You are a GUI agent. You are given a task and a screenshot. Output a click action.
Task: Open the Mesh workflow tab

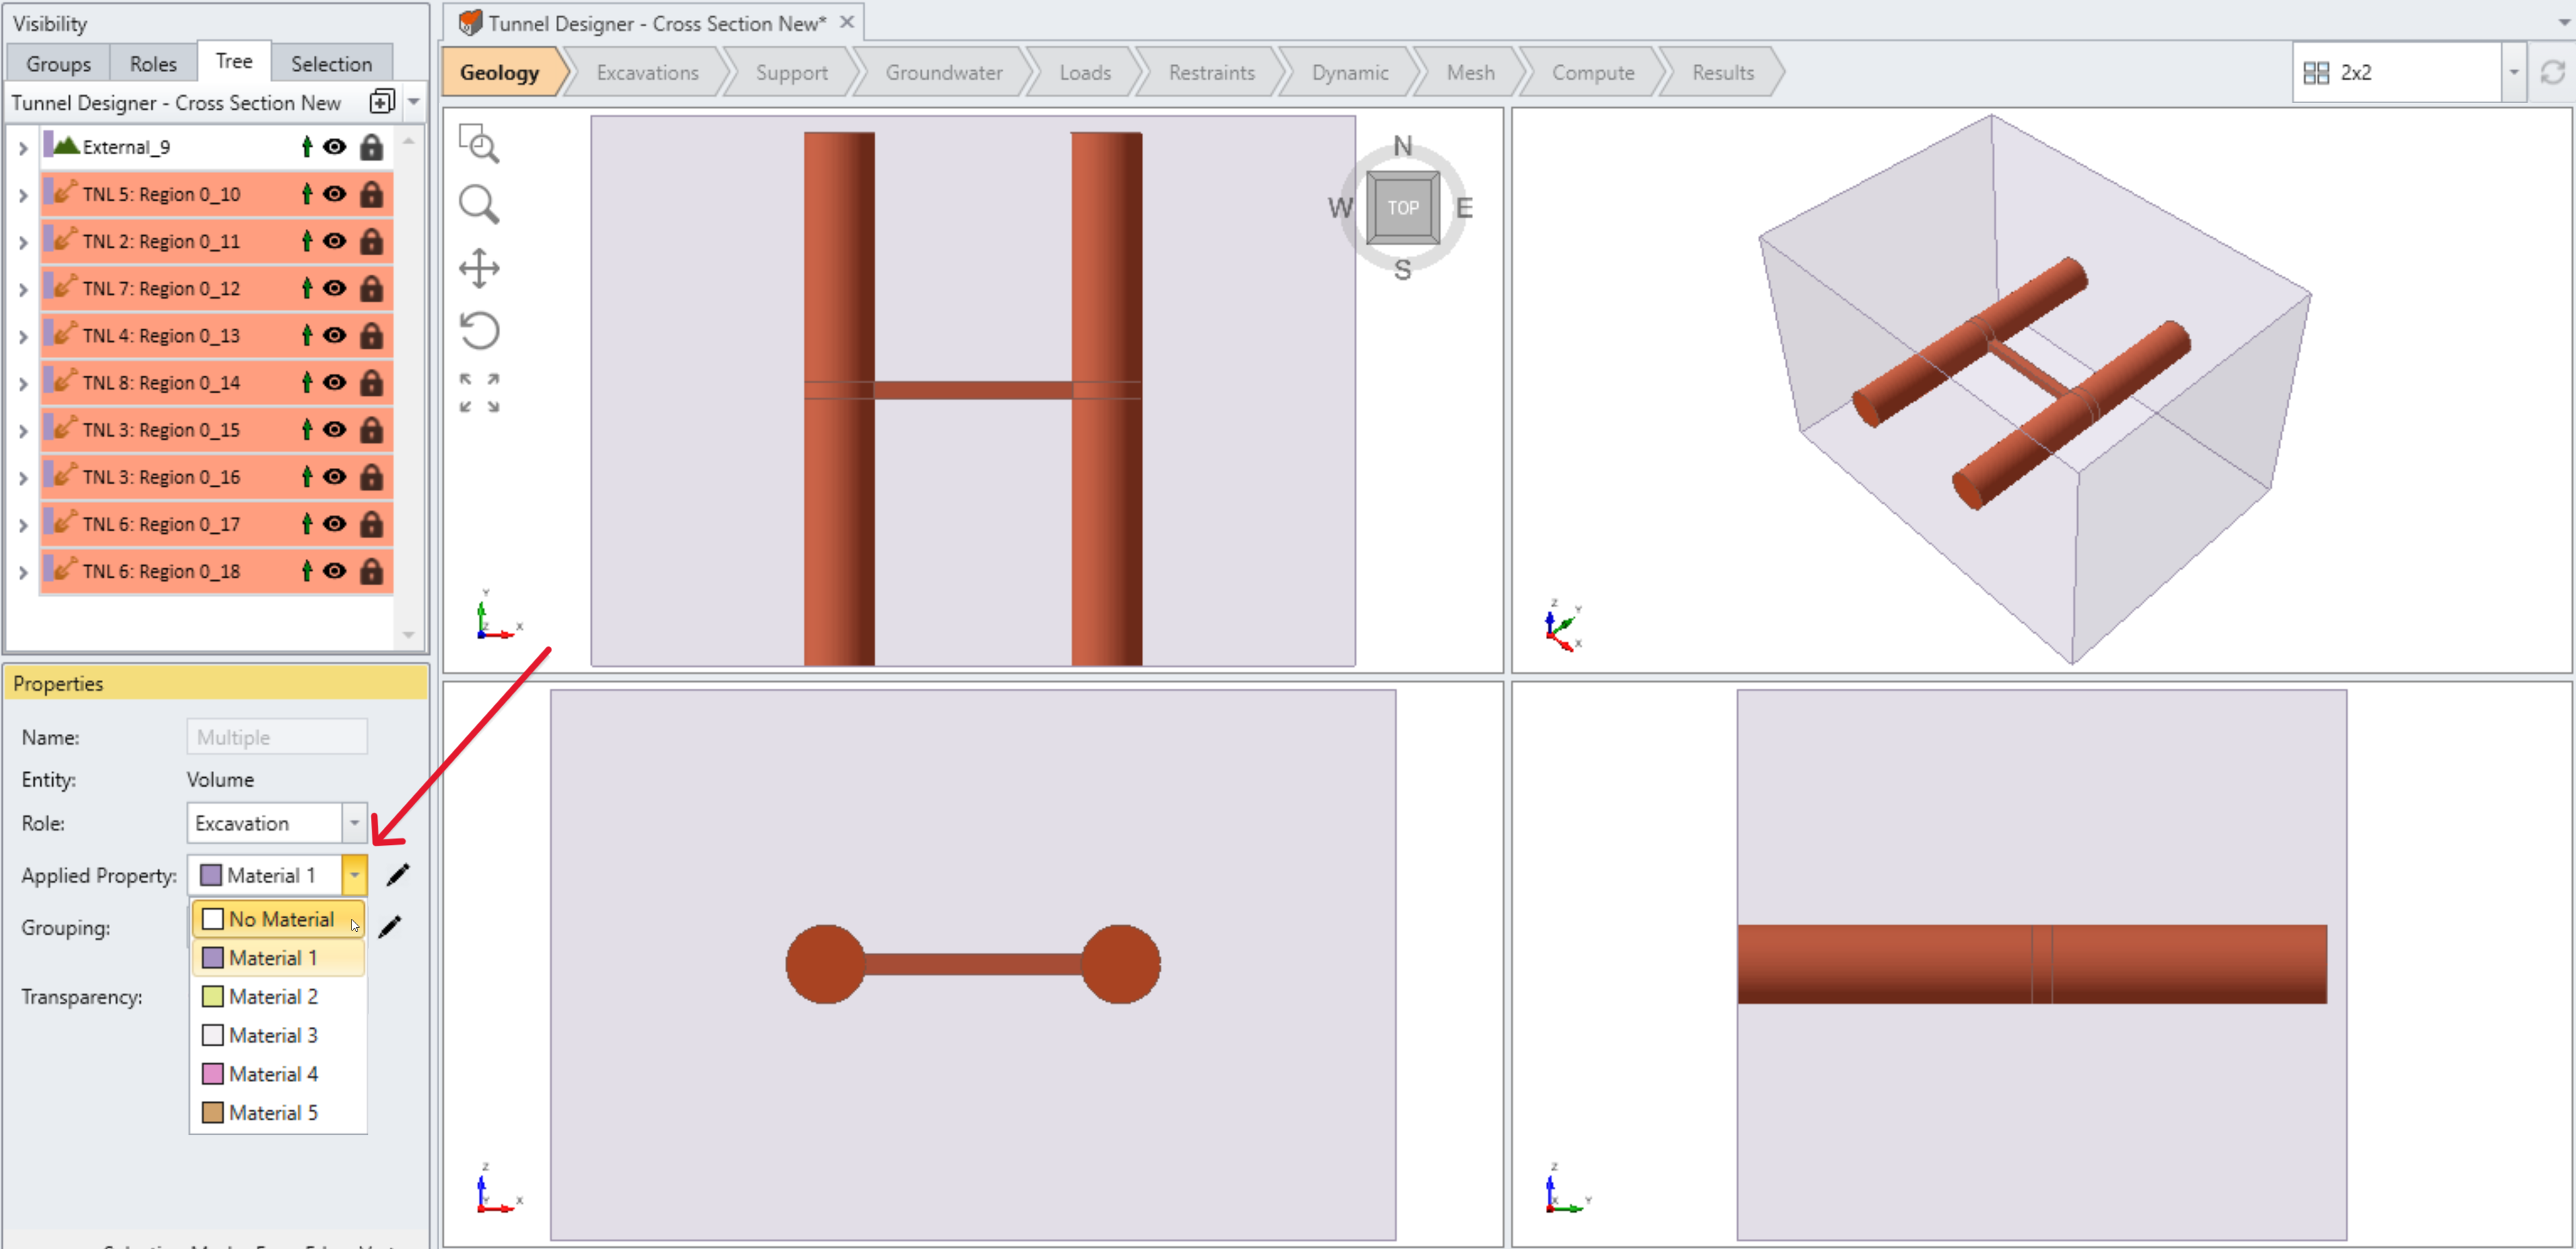[1470, 72]
